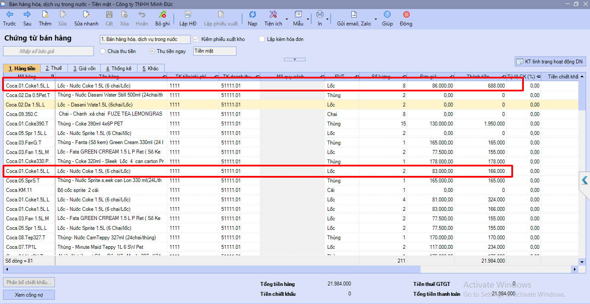The height and width of the screenshot is (304, 590).
Task: Select Chưa thu tiền radio option
Action: [103, 51]
